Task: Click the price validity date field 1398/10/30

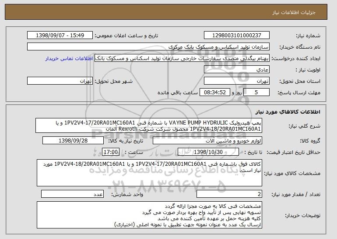Action: 208,152
